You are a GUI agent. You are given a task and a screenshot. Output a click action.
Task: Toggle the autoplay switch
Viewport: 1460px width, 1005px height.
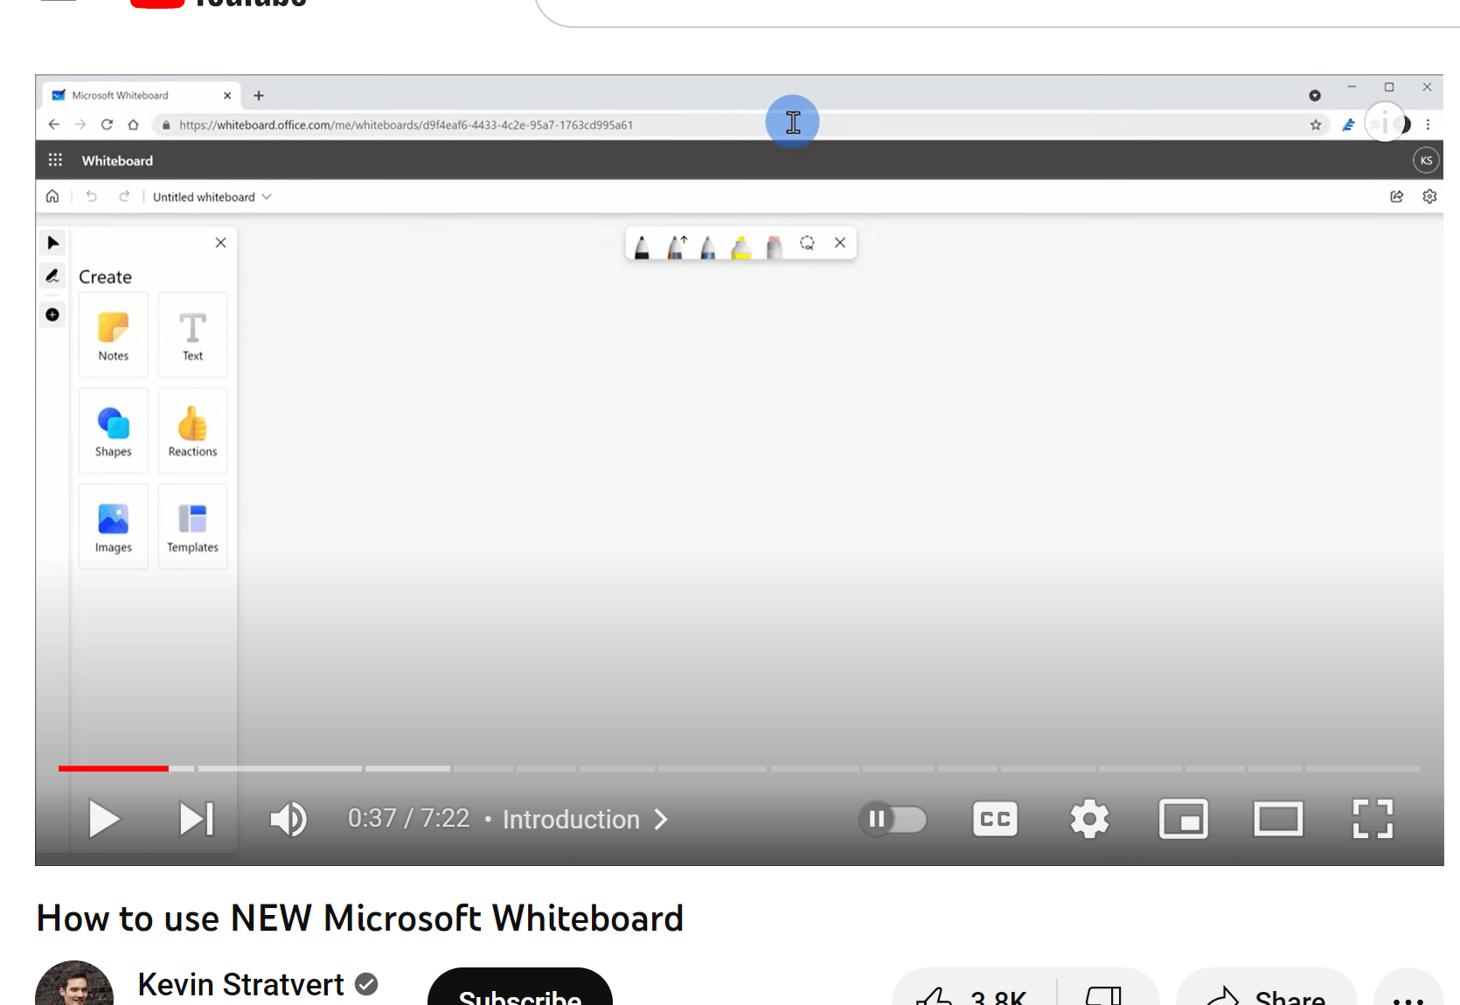click(x=893, y=819)
